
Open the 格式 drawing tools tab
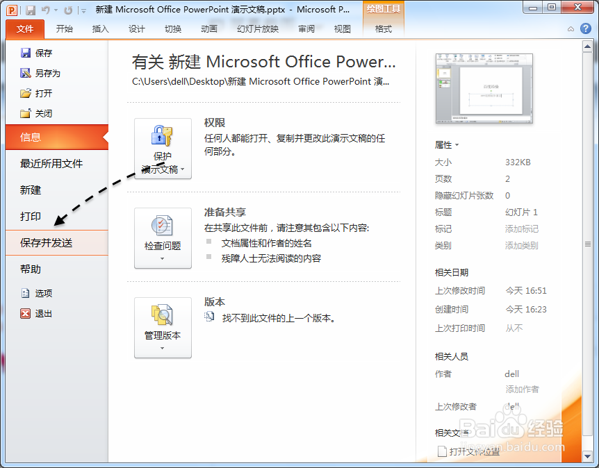pos(383,29)
